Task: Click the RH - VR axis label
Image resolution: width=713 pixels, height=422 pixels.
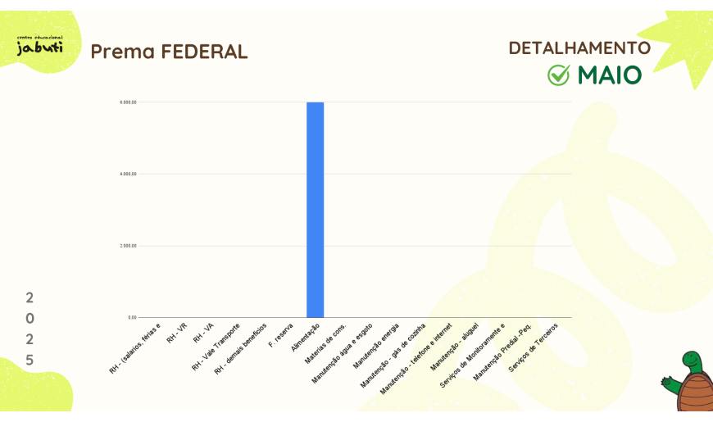Action: click(x=177, y=332)
